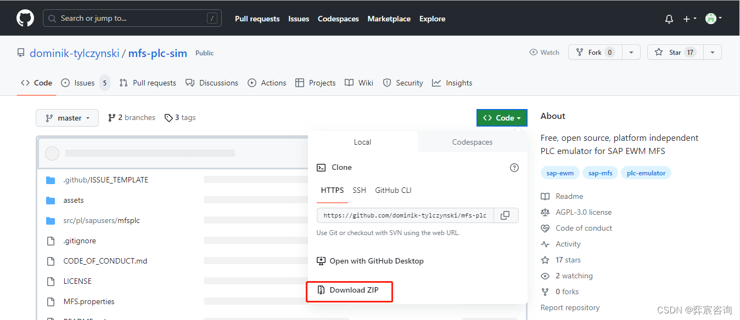Open the Discussions tab
The width and height of the screenshot is (740, 320).
click(x=212, y=83)
